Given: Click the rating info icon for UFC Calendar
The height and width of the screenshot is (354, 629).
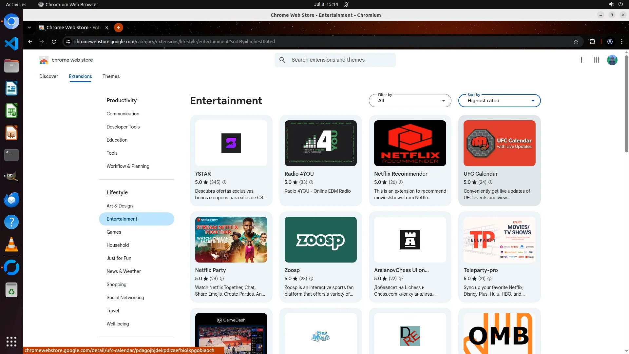Looking at the screenshot, I should tap(490, 182).
